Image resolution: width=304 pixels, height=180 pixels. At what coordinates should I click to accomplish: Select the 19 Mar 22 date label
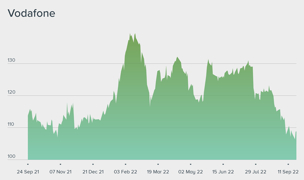click(158, 172)
